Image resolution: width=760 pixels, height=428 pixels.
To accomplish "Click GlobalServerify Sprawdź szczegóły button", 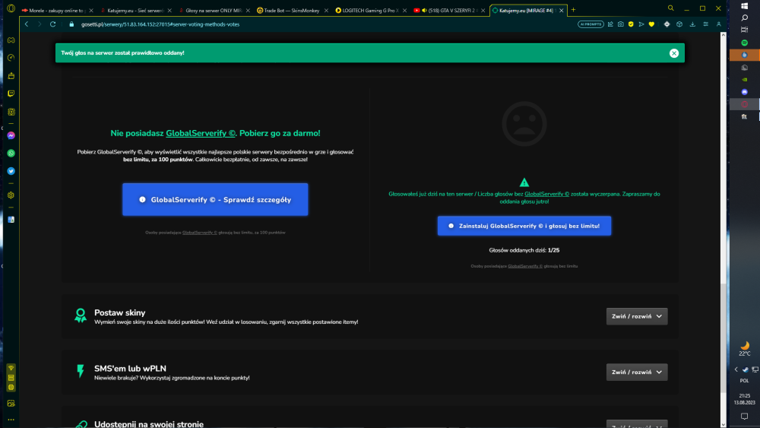I will (x=215, y=199).
